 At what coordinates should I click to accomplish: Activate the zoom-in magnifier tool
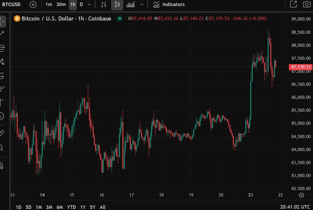[2, 148]
